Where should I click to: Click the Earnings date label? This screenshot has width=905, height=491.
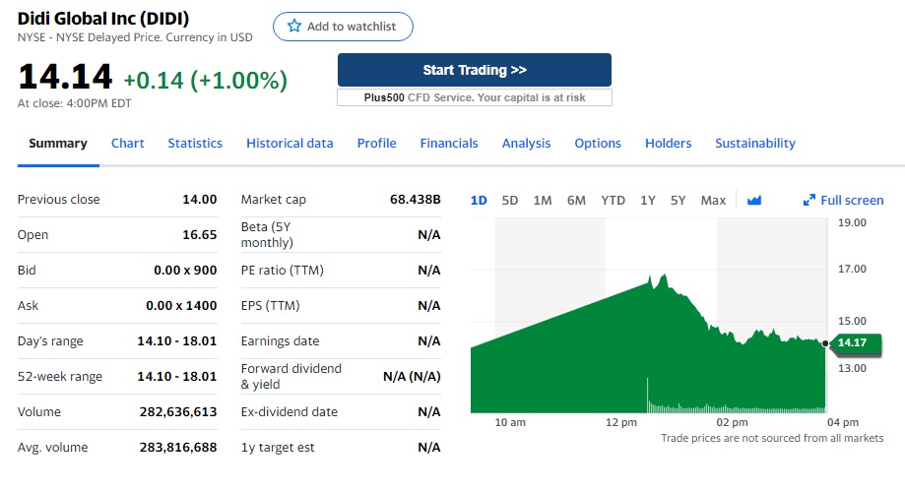280,341
